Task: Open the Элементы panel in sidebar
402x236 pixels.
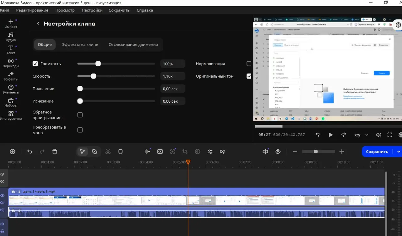Action: (x=11, y=89)
